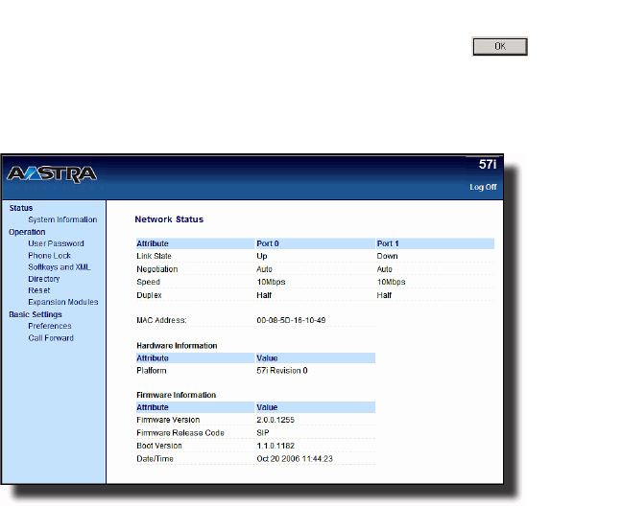623x506 pixels.
Task: Click the Port 1 column header
Action: tap(388, 243)
